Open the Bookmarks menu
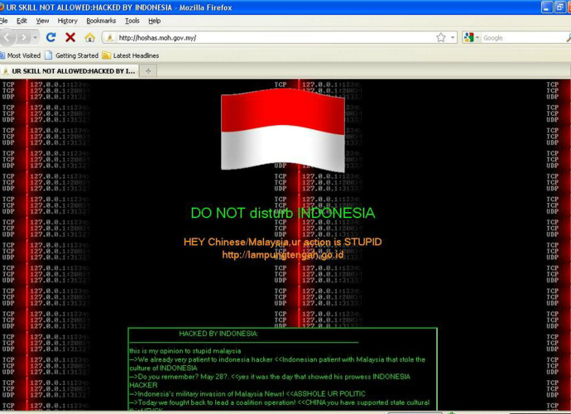 click(x=101, y=21)
